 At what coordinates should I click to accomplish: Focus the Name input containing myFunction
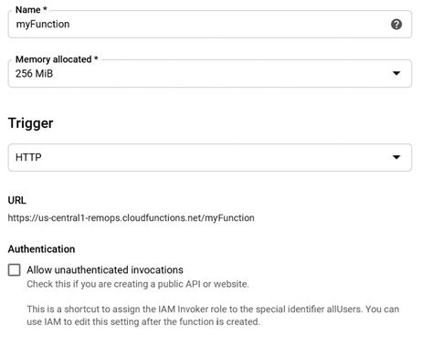pyautogui.click(x=210, y=24)
